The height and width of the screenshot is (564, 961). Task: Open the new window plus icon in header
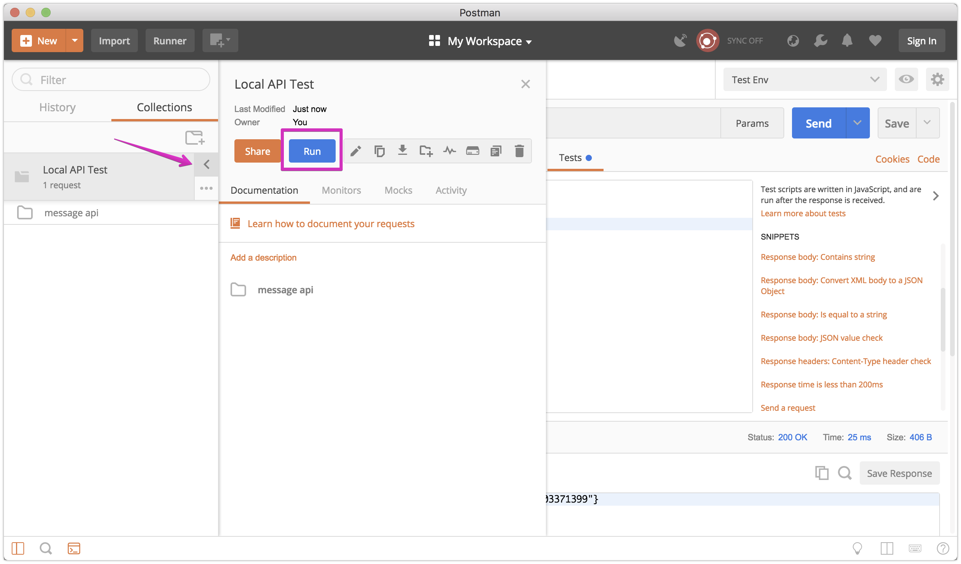[220, 40]
